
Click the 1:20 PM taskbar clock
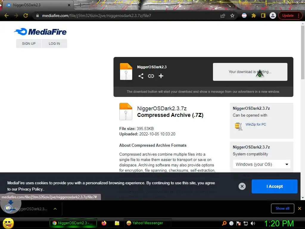(x=279, y=223)
